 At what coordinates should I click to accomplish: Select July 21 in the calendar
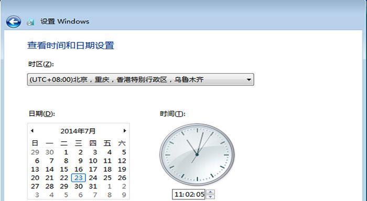pos(50,178)
